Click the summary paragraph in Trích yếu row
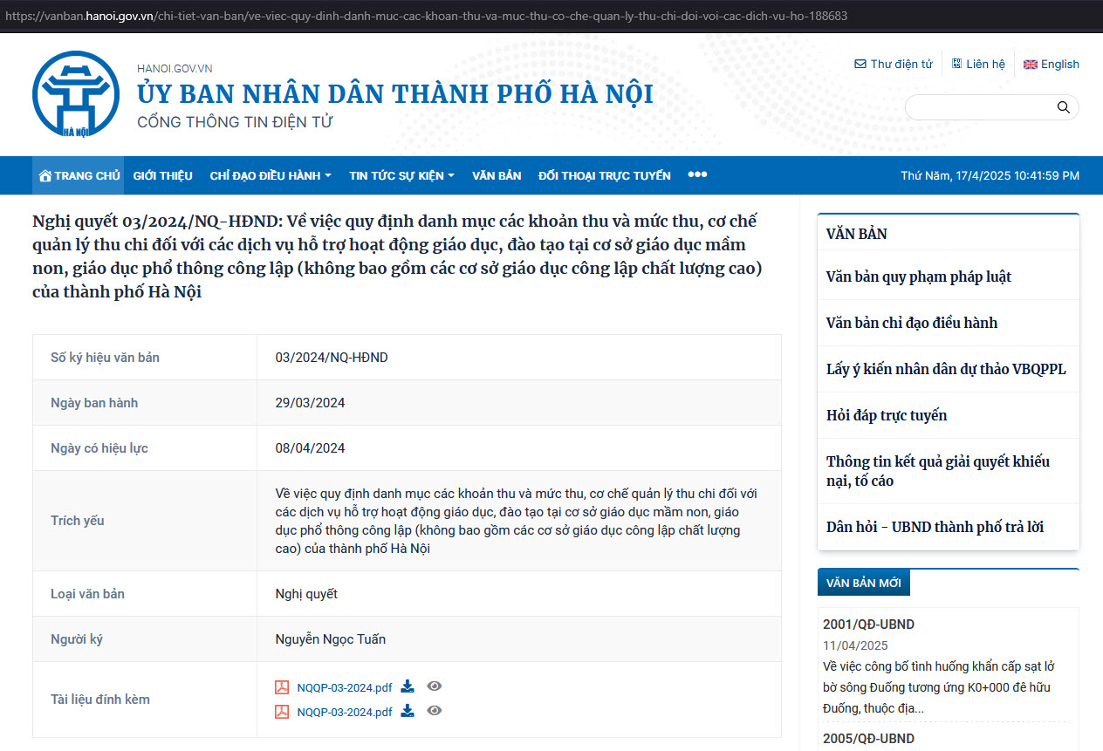 click(x=516, y=521)
